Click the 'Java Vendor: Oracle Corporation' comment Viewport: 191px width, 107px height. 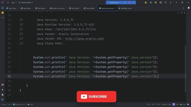pos(63,34)
